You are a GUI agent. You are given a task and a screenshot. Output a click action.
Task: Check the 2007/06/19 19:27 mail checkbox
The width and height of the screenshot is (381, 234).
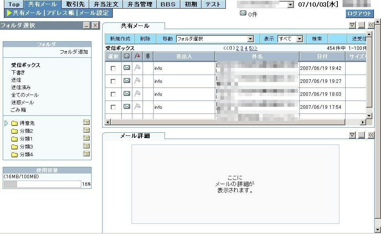click(113, 81)
